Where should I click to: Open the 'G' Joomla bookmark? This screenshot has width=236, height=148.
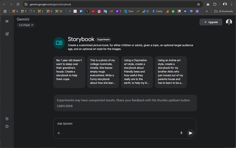[x=49, y=11]
